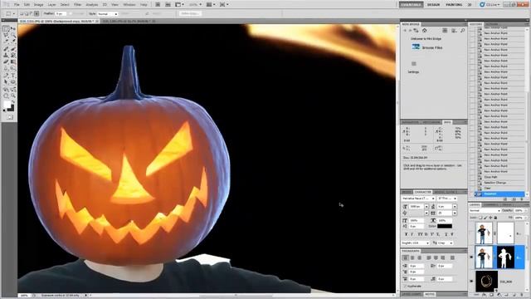The height and width of the screenshot is (299, 531).
Task: Select the Crop tool
Action: pyautogui.click(x=6, y=42)
